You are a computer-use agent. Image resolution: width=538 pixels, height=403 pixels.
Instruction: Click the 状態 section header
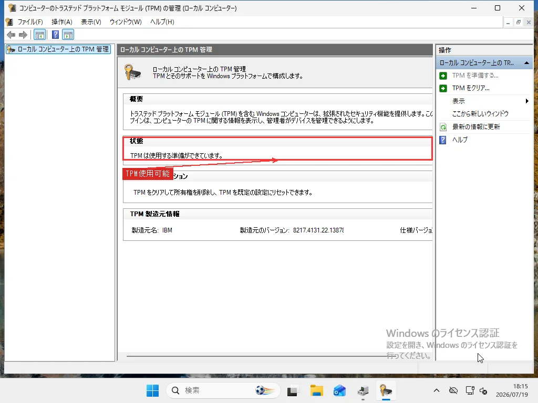pyautogui.click(x=136, y=141)
